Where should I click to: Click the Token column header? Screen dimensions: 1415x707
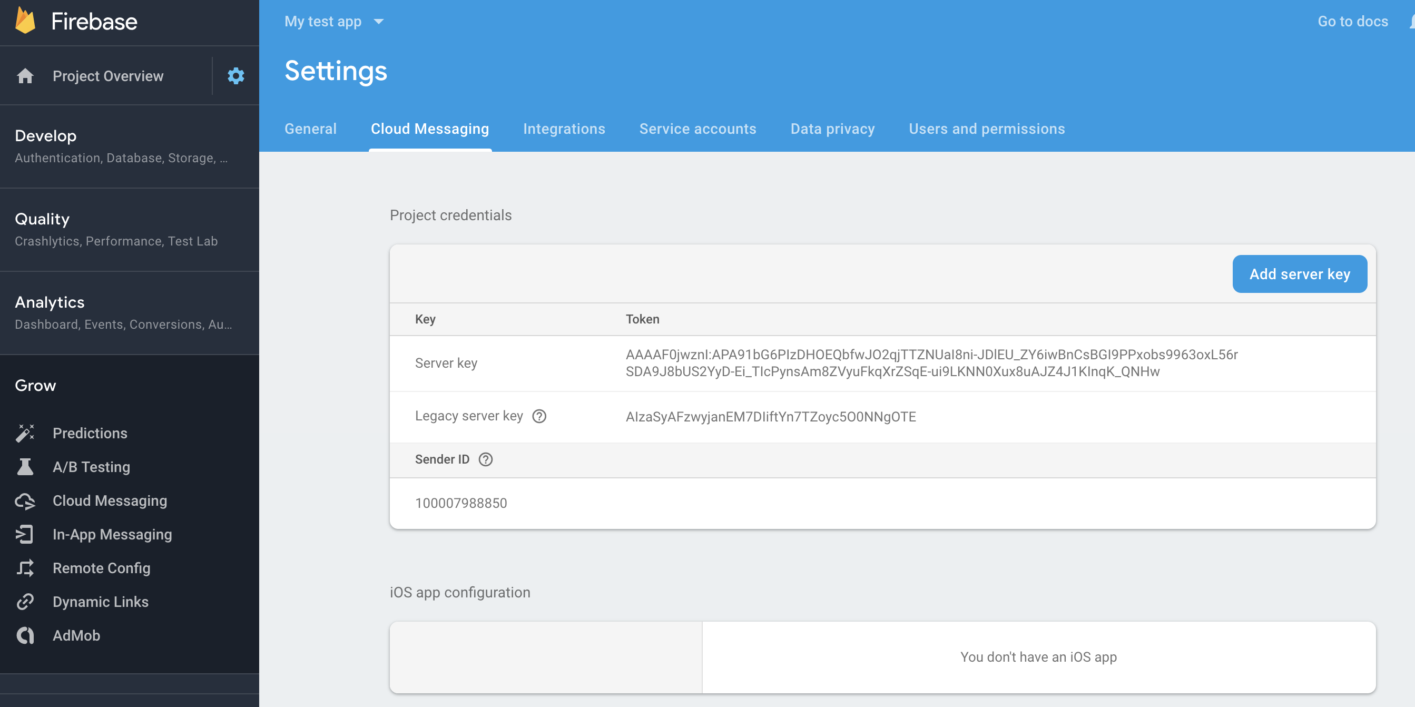pyautogui.click(x=642, y=319)
